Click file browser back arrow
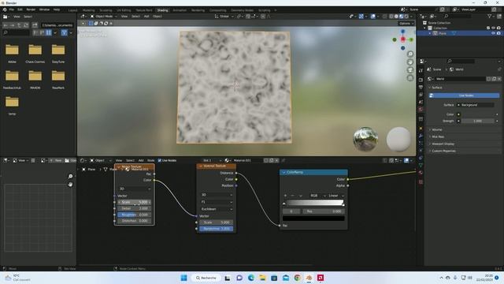 pos(6,25)
